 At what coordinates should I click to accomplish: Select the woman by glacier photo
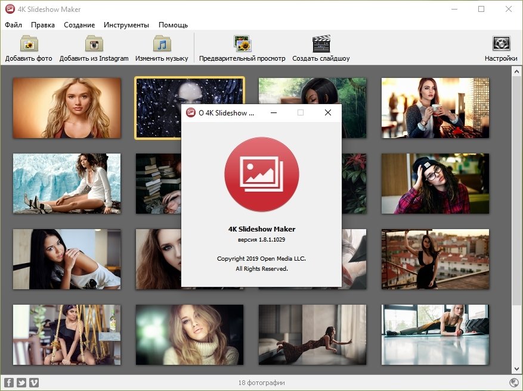tap(67, 183)
